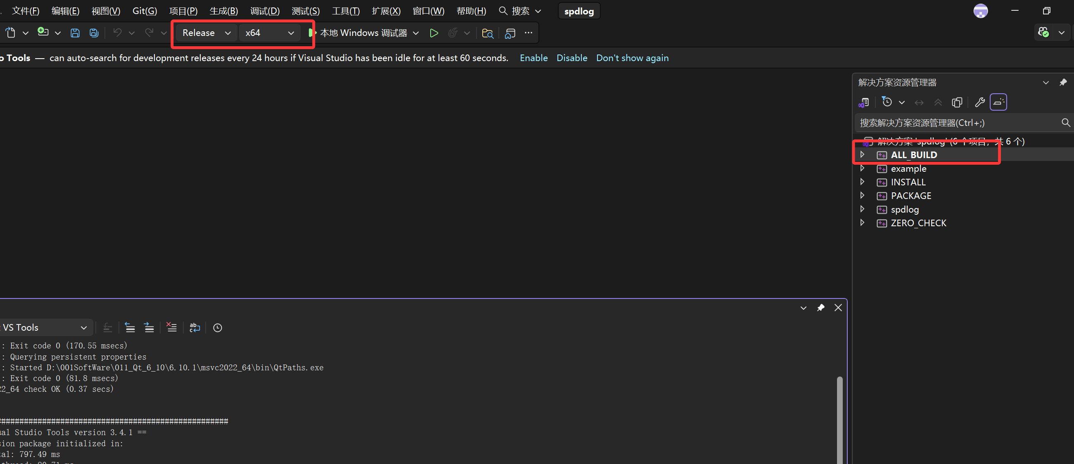Focus the Solution Explorer search field
The width and height of the screenshot is (1074, 464).
(958, 123)
